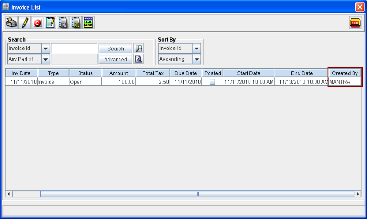Click the Advanced button
Viewport: 367px width, 219px height.
coord(116,59)
